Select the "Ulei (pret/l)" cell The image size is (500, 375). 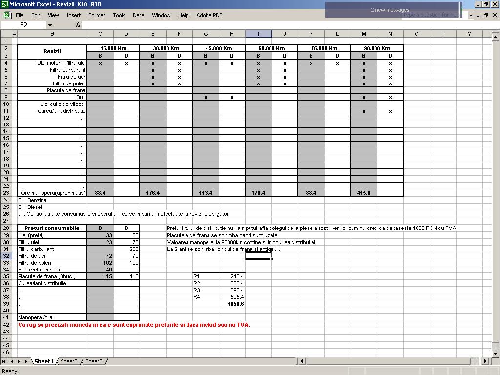[52, 235]
